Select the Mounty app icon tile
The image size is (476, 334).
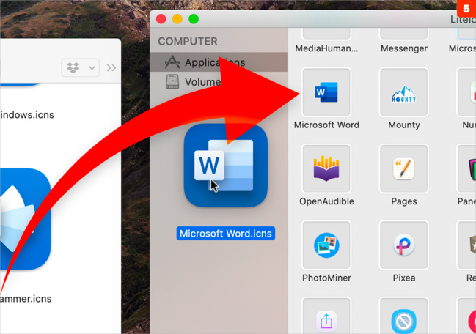pos(403,92)
